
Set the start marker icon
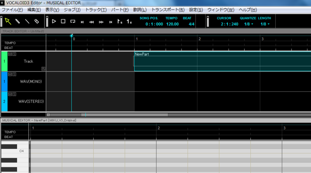120,21
